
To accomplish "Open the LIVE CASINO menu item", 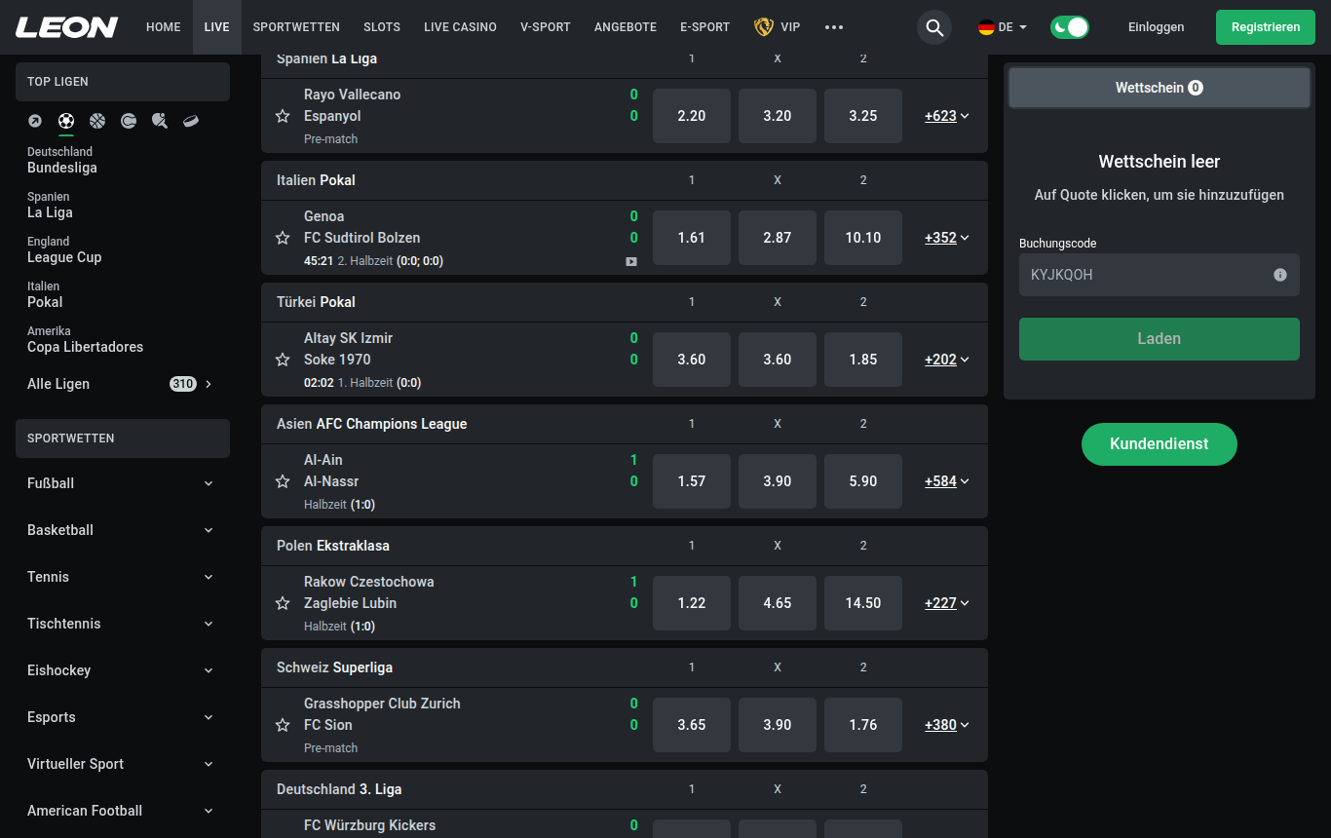I will point(460,27).
